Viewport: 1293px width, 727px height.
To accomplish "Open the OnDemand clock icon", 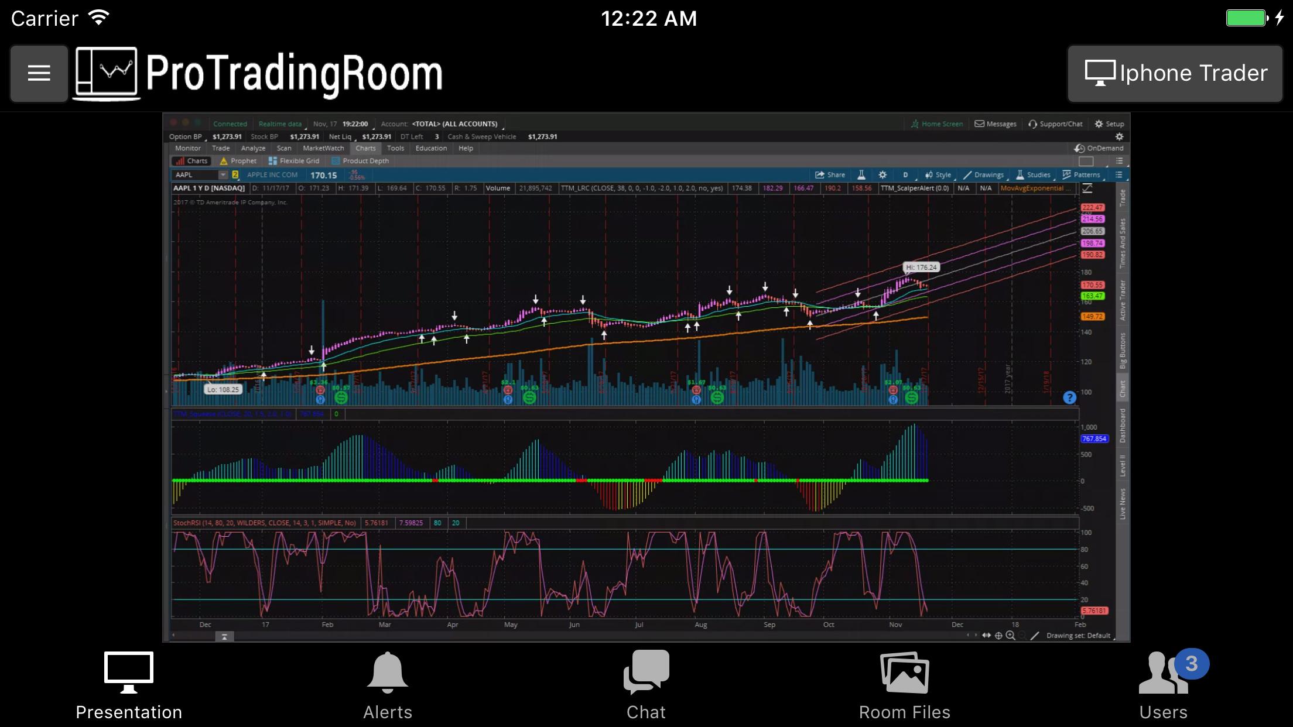I will [1079, 148].
